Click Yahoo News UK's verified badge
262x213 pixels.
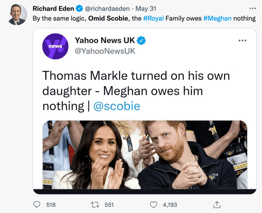[141, 41]
